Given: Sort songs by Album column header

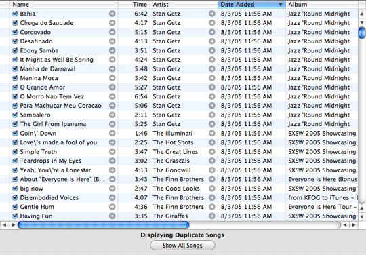Looking at the screenshot, I should tap(322, 5).
